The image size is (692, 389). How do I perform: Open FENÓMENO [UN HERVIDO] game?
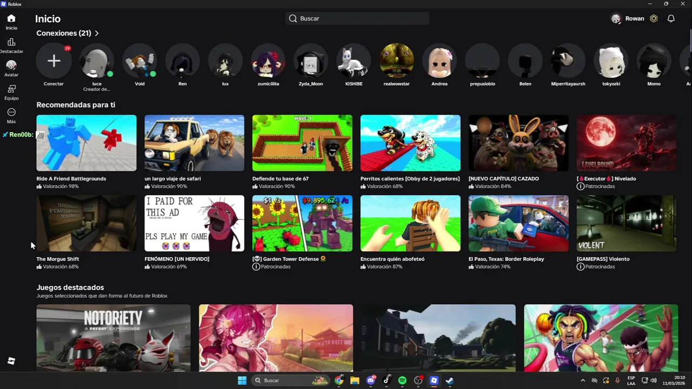click(x=194, y=223)
